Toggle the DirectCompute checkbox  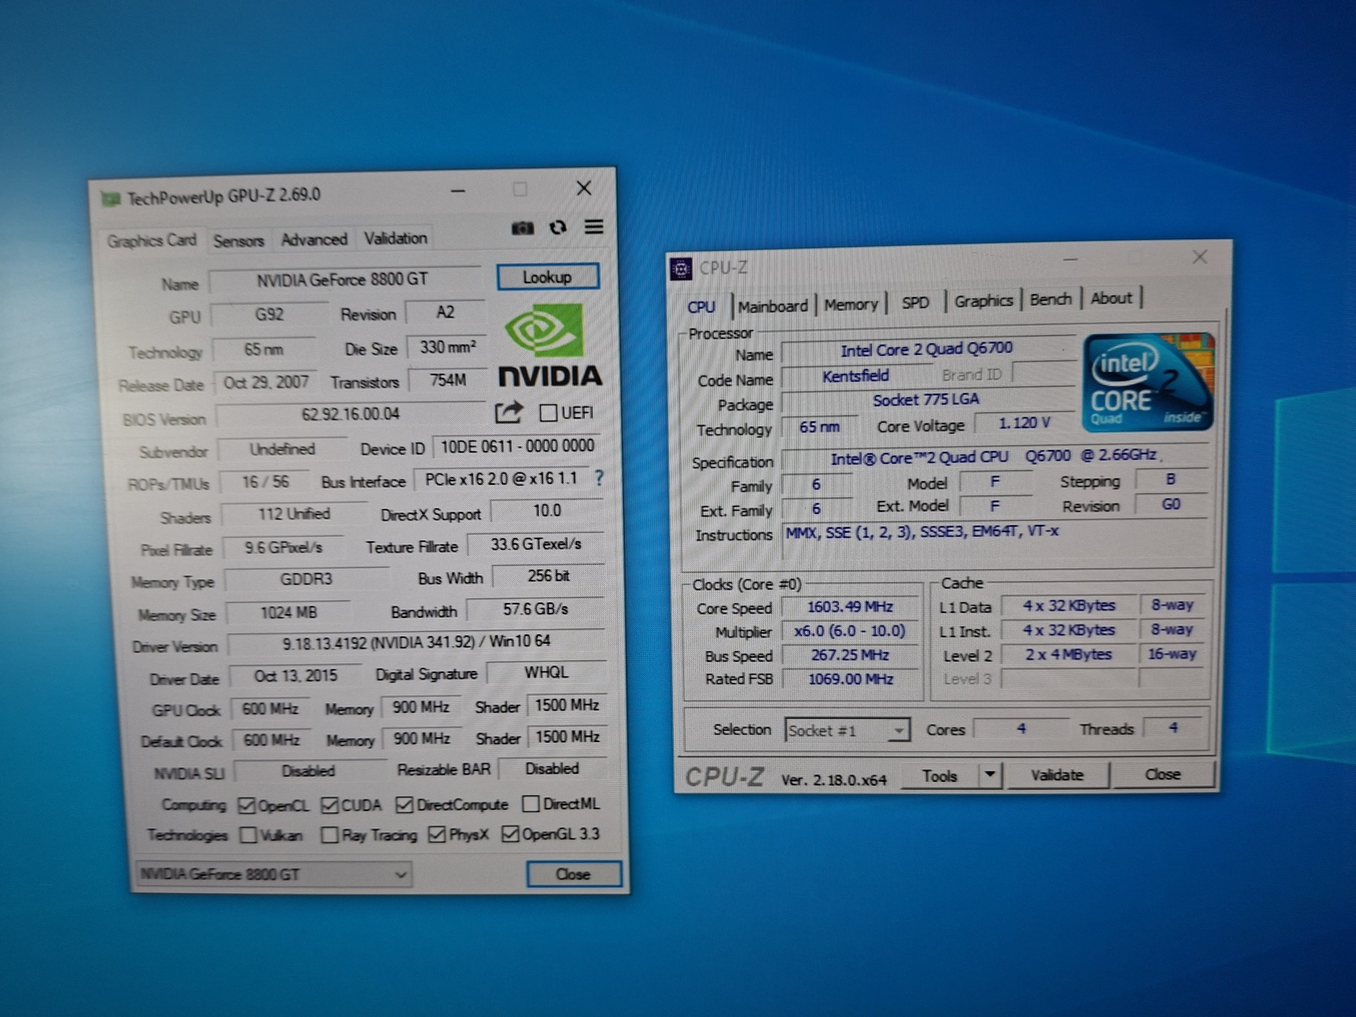pos(404,805)
